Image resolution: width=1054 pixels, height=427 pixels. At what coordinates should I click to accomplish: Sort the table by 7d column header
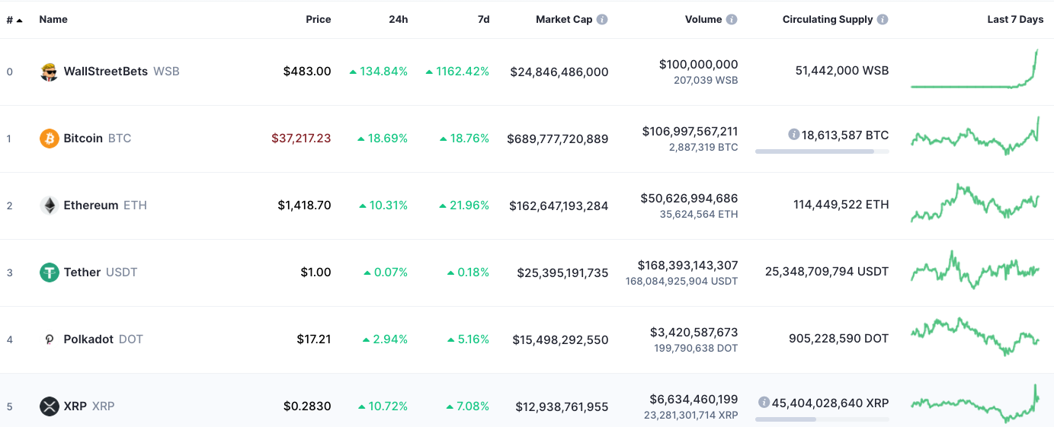483,20
